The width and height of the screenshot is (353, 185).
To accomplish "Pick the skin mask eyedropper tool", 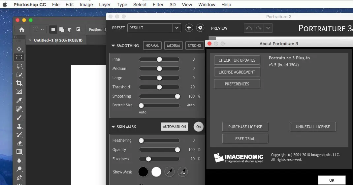I will click(170, 172).
